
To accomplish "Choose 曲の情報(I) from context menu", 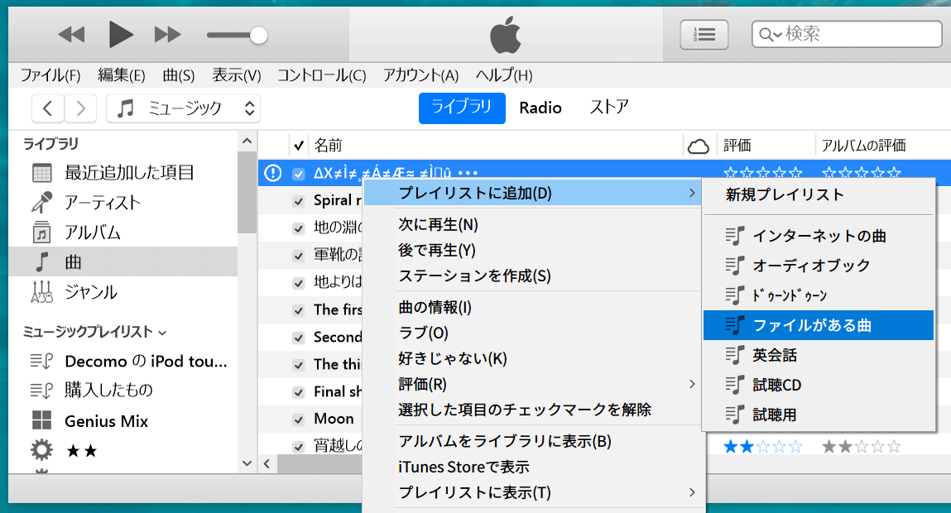I will pos(435,308).
